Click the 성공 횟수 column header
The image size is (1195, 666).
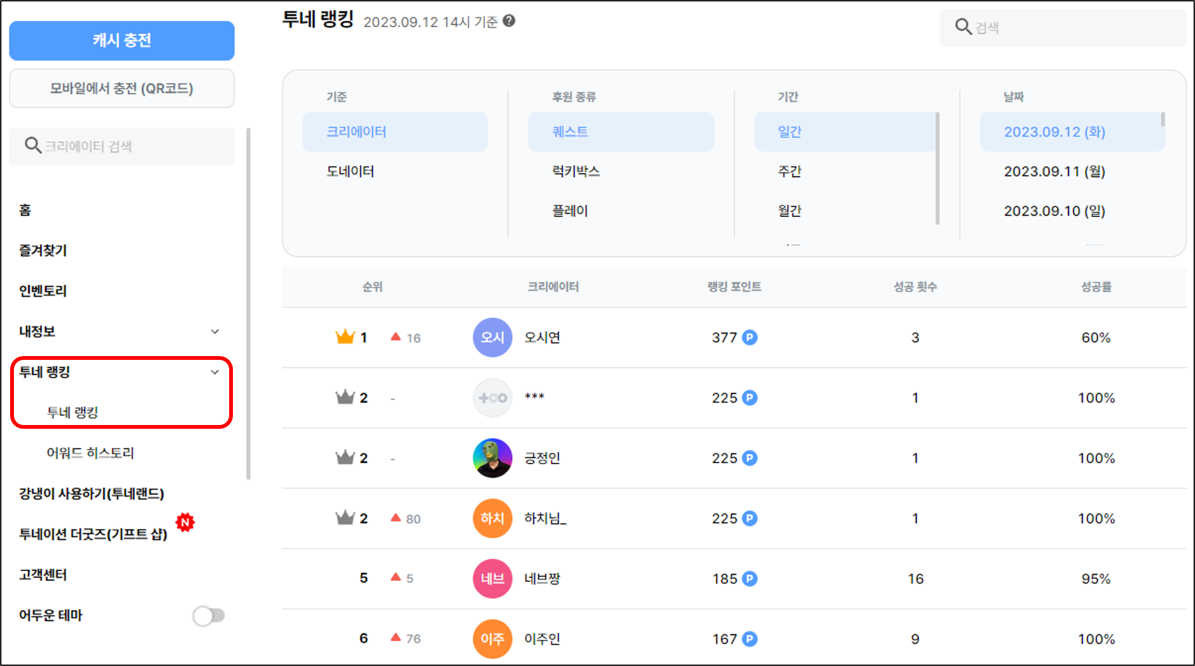coord(915,287)
